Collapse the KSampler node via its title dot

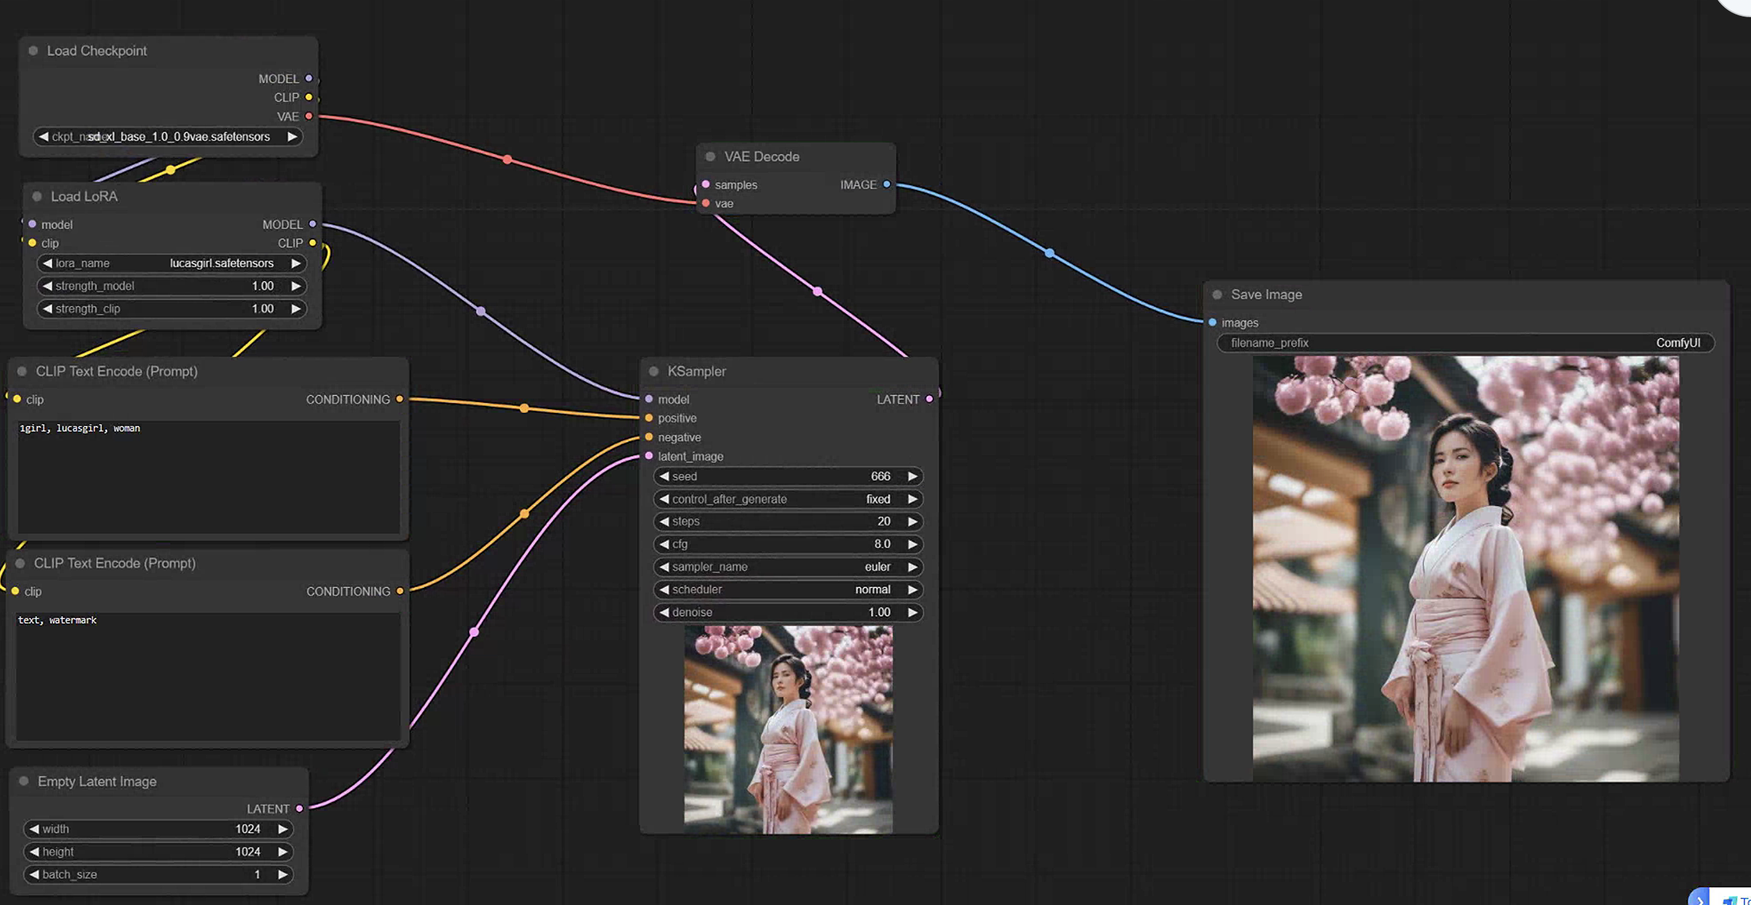click(654, 371)
